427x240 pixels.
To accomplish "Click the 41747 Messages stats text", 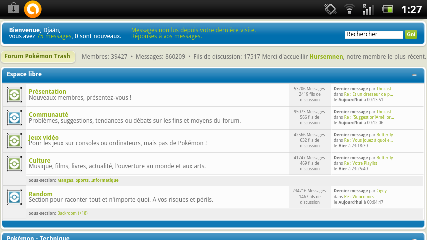I will point(309,158).
